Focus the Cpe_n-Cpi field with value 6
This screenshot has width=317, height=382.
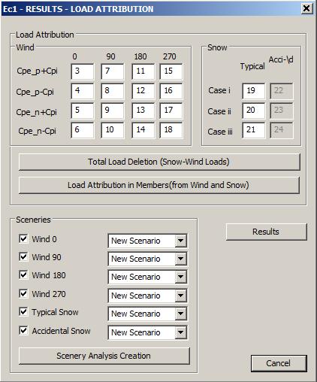[x=83, y=130]
